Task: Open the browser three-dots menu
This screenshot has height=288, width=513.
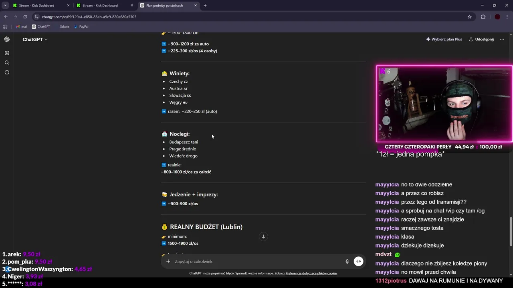Action: (507, 17)
